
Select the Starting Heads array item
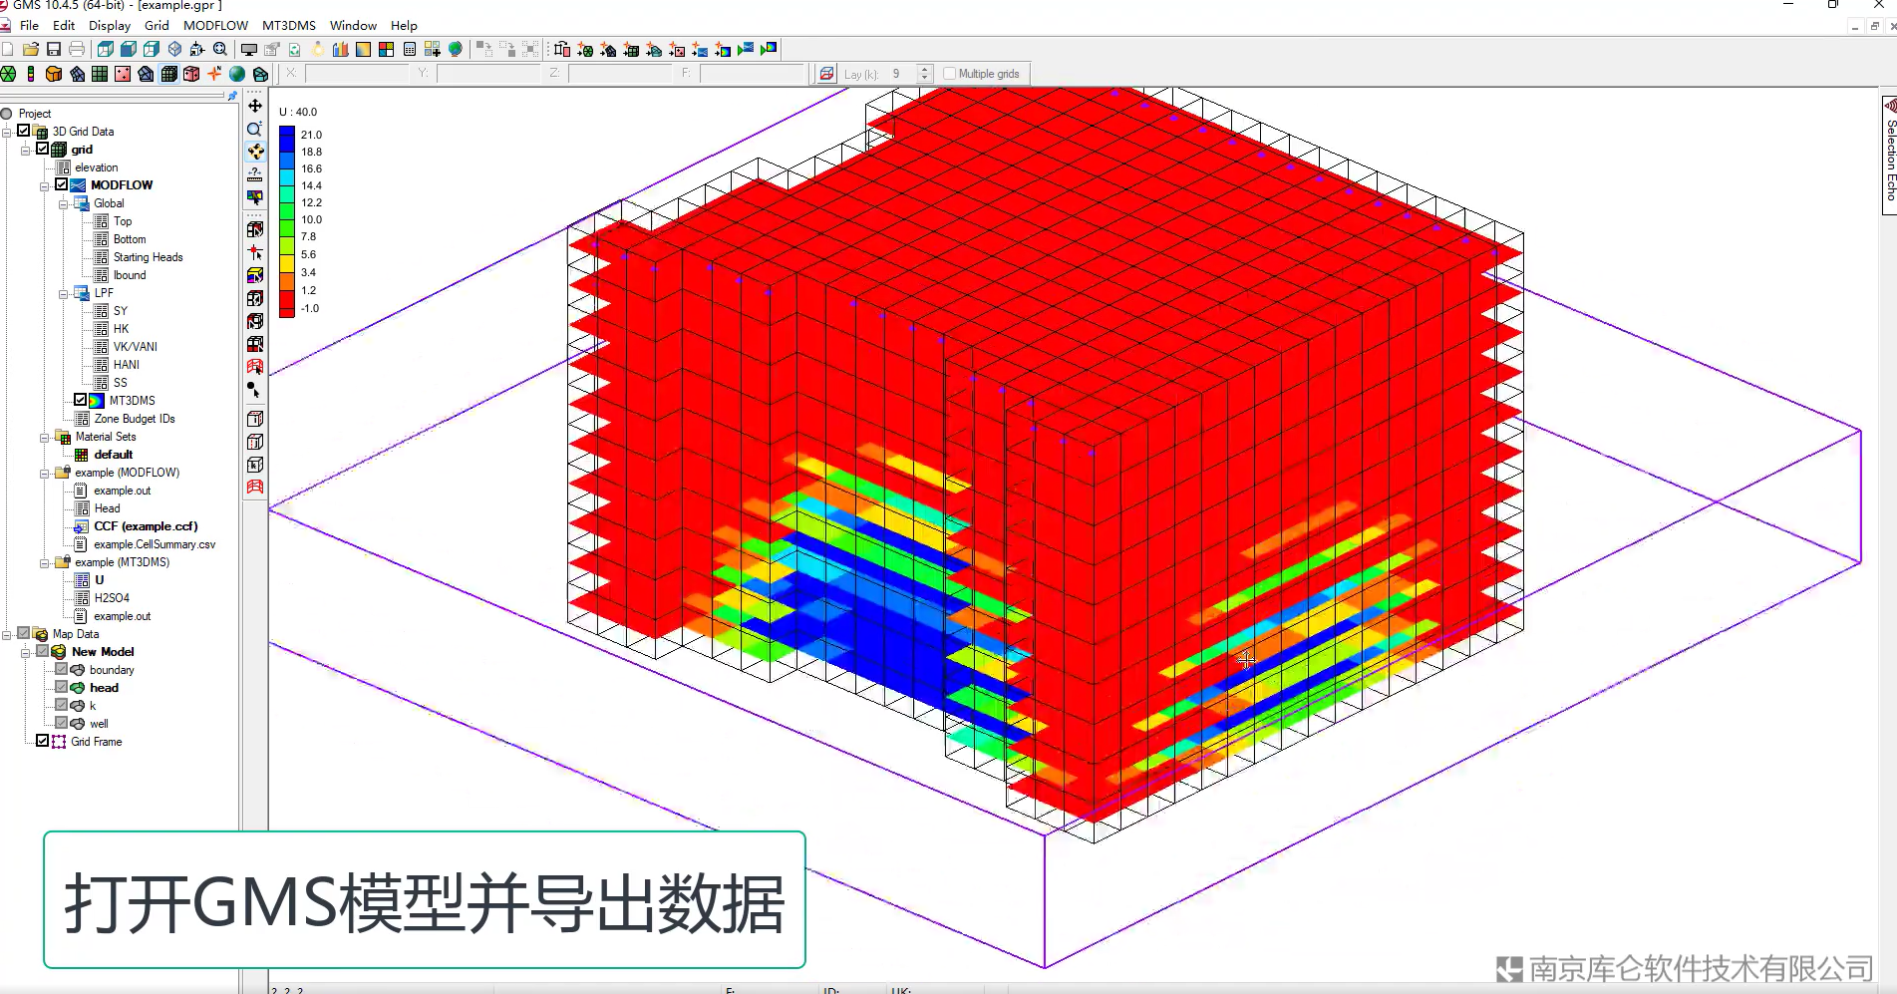click(x=148, y=257)
